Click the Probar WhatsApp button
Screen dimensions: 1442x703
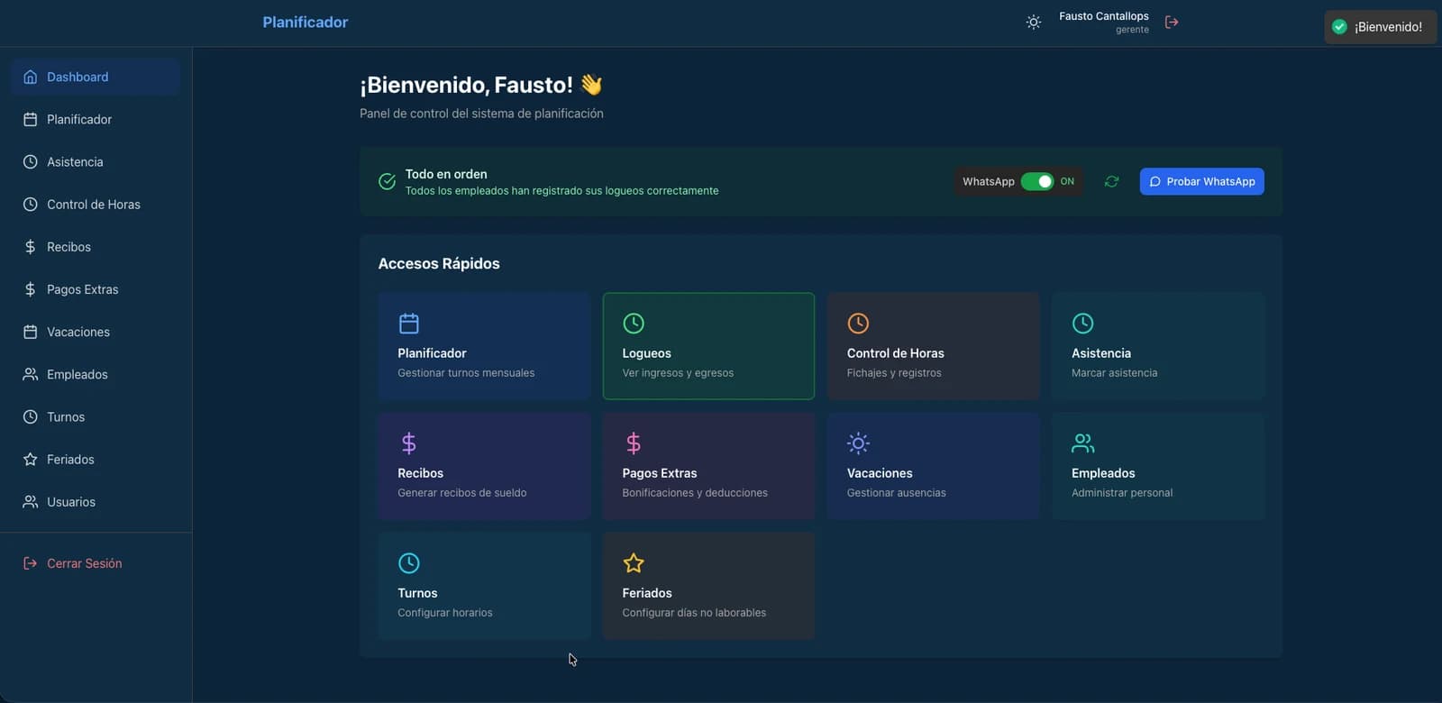click(1201, 181)
